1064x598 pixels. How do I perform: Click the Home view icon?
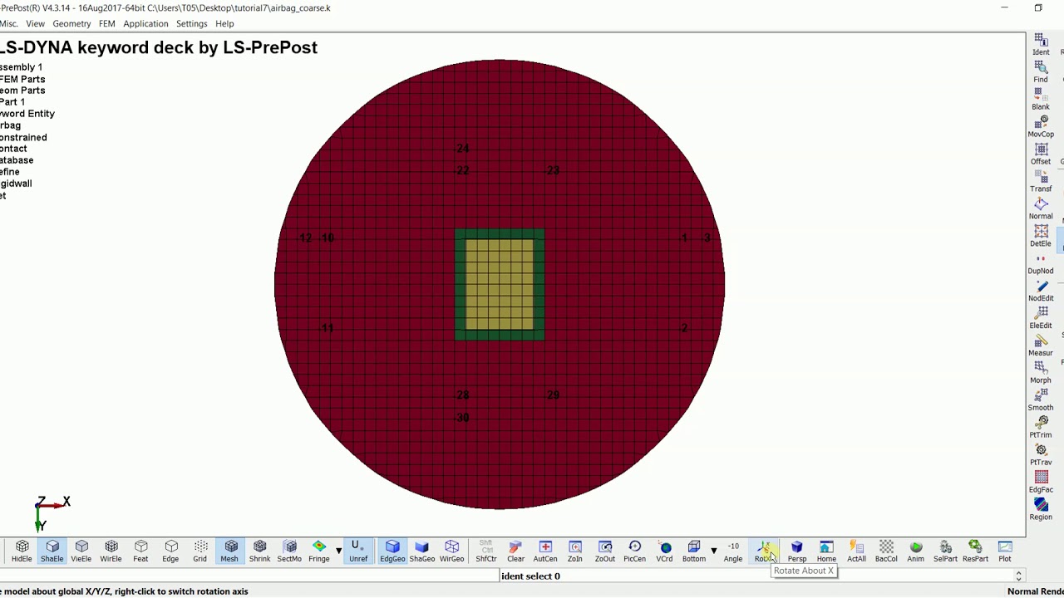point(826,551)
